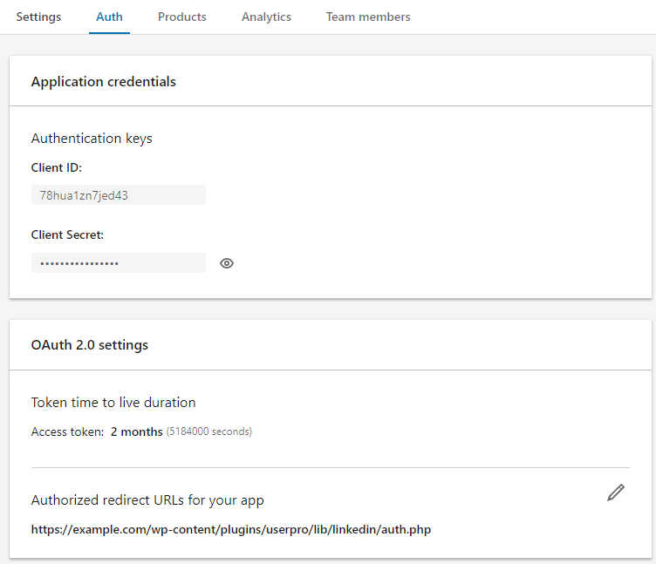Viewport: 656px width, 564px height.
Task: Click the Client Secret label
Action: pyautogui.click(x=67, y=234)
